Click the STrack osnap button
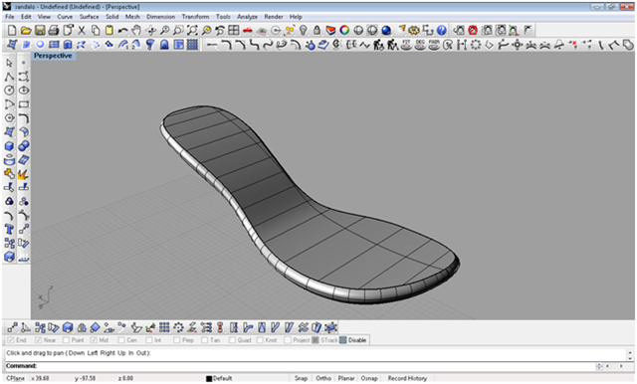Viewport: 637px width, 384px height. tap(325, 340)
